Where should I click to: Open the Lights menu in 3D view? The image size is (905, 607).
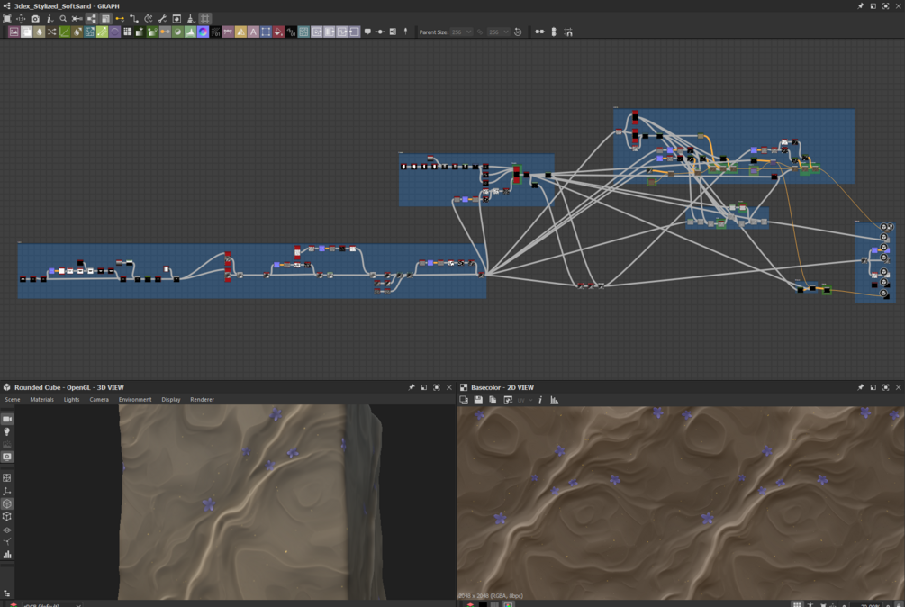[x=71, y=399]
